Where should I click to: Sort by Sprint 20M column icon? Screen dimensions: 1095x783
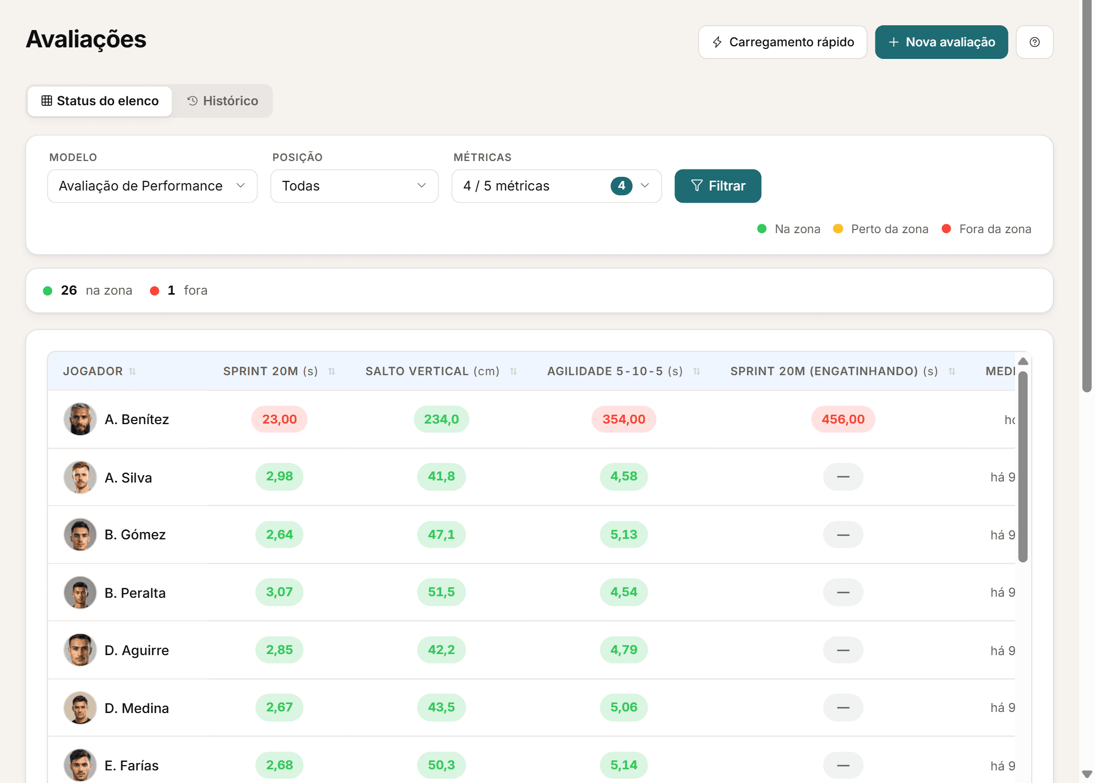pos(332,372)
